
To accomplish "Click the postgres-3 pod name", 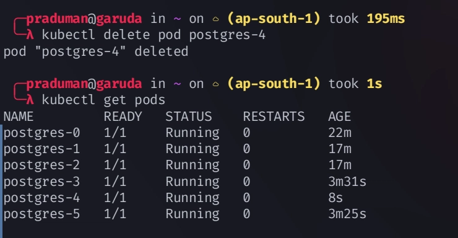I will coord(41,182).
